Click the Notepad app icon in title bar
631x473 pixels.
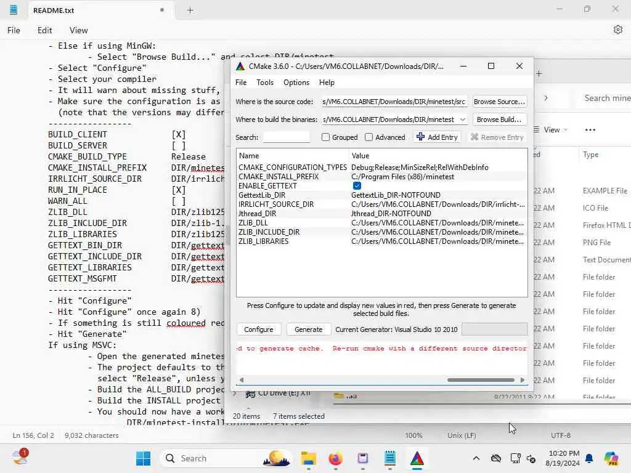pos(14,10)
